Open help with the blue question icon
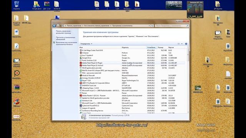Viewport: 246px width, 138px height. 186,44
